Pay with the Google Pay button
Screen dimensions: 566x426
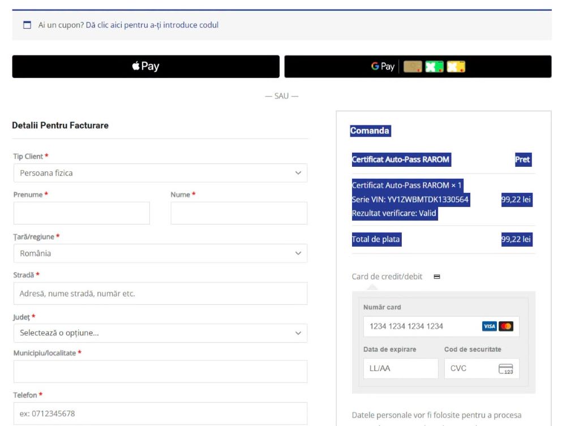(418, 66)
